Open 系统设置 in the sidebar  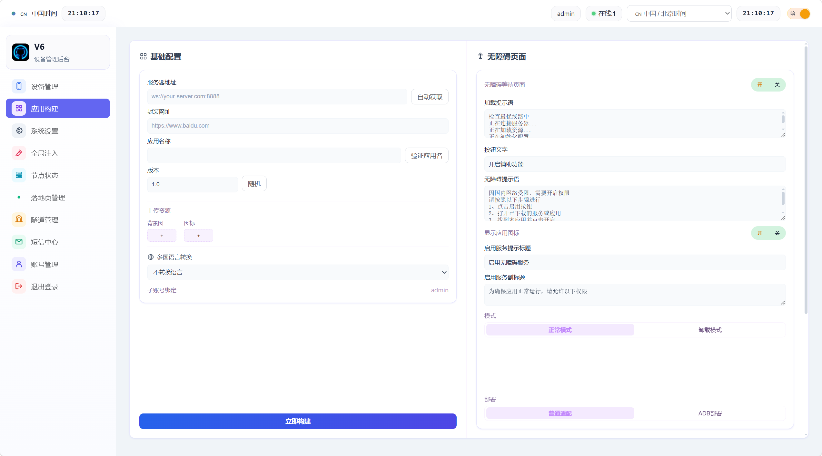(x=58, y=131)
